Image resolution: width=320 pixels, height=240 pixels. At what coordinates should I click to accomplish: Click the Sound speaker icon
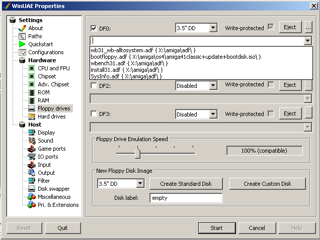[x=31, y=141]
